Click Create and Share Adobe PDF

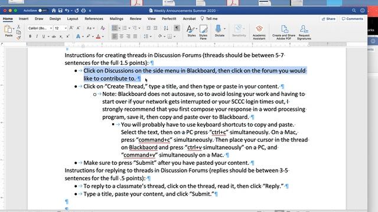[283, 32]
